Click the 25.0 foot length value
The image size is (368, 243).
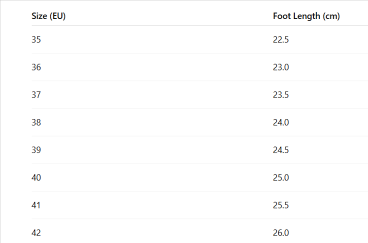tap(281, 177)
